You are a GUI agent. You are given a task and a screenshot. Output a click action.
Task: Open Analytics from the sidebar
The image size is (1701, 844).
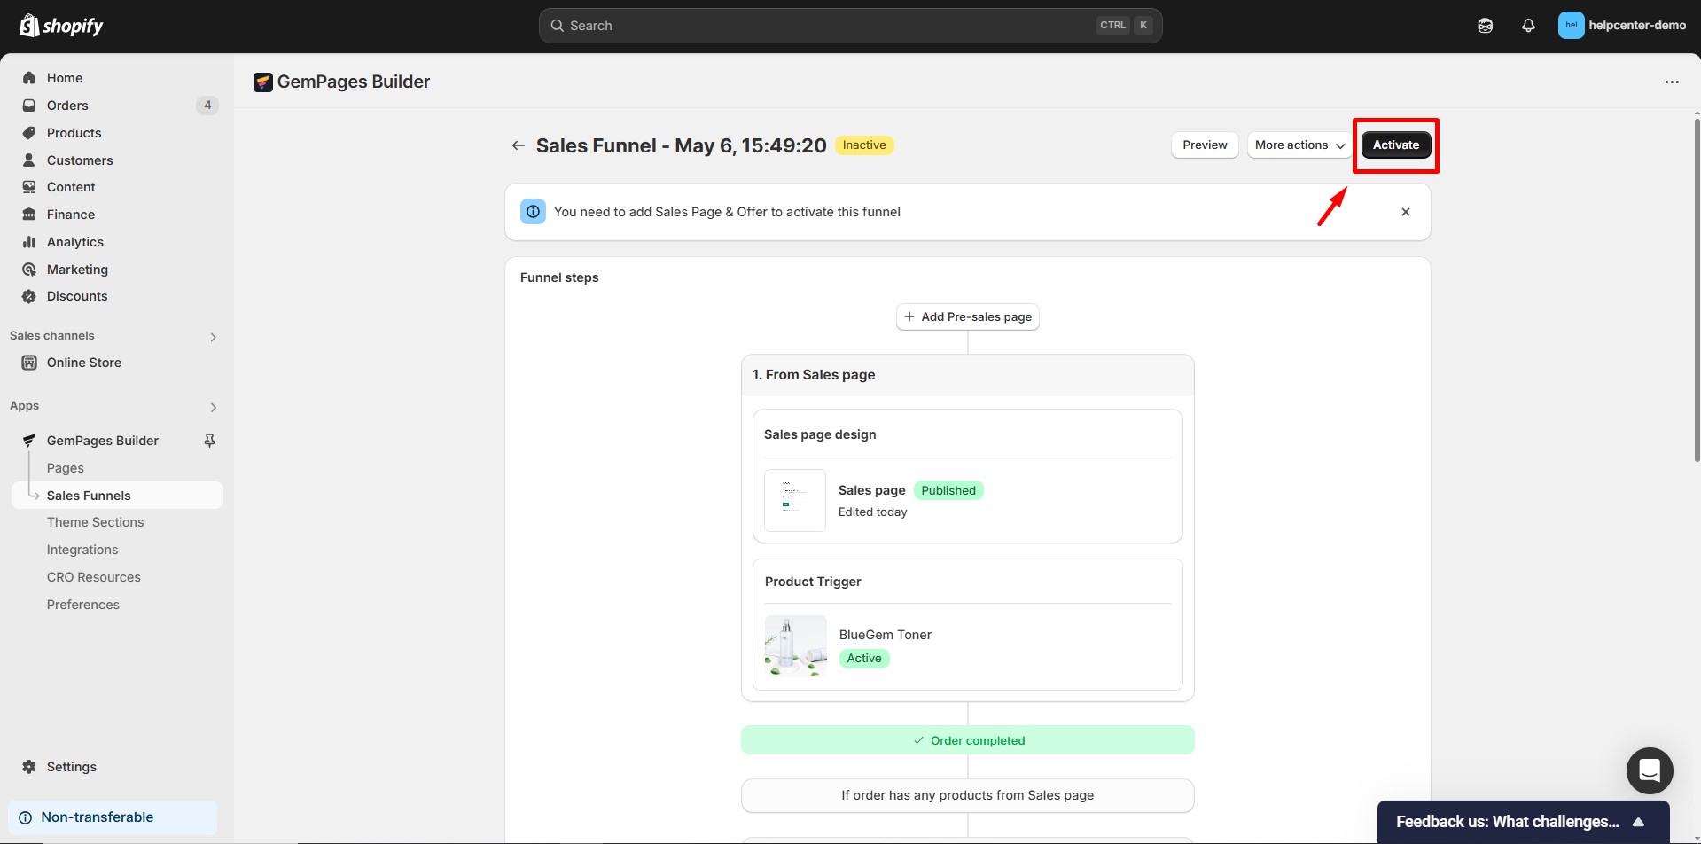tap(75, 242)
